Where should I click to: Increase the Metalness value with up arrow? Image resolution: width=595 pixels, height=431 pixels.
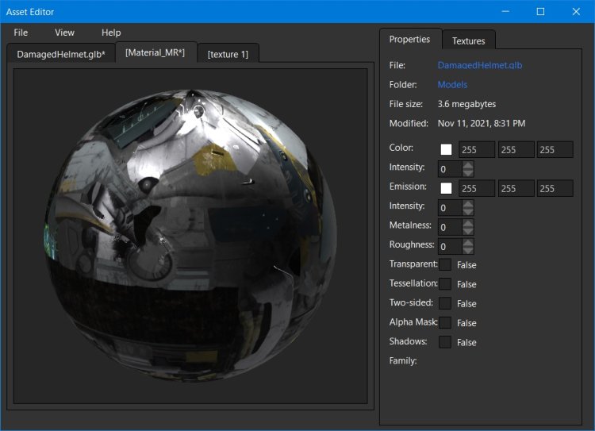(468, 222)
